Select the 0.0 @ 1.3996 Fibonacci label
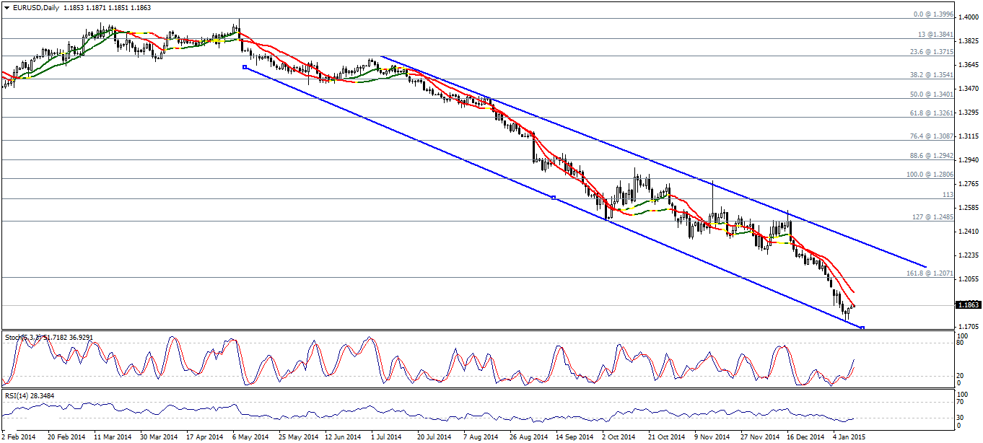The height and width of the screenshot is (443, 983). [933, 14]
